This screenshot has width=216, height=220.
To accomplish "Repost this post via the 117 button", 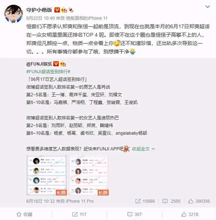I will 79,214.
